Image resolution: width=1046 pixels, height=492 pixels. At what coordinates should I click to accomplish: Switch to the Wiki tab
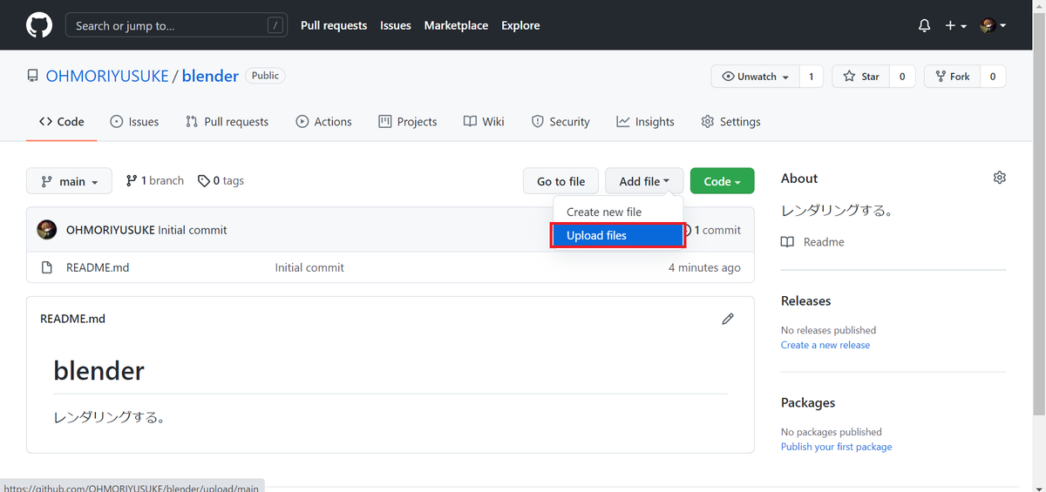coord(484,122)
